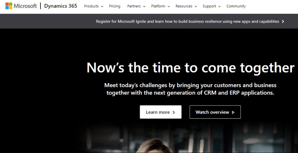This screenshot has height=153, width=298.
Task: Click the Watch overview button
Action: (215, 112)
